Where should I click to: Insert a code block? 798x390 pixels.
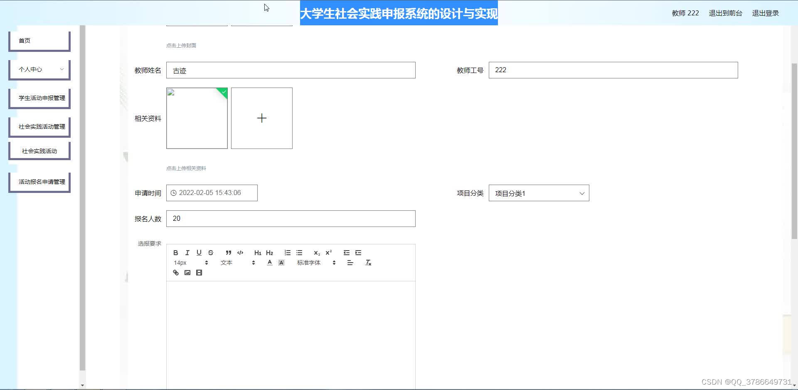pos(240,253)
